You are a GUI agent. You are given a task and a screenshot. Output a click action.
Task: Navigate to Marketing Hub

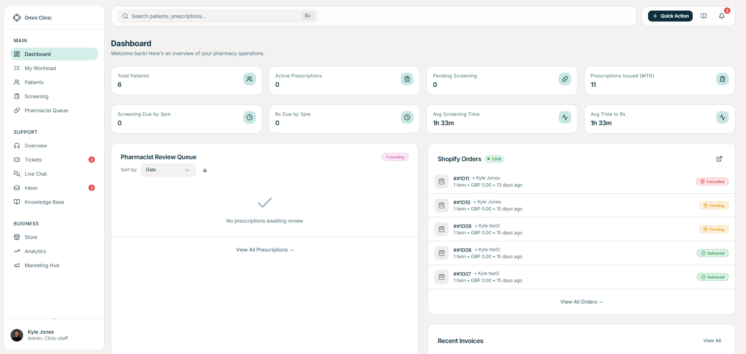tap(42, 266)
